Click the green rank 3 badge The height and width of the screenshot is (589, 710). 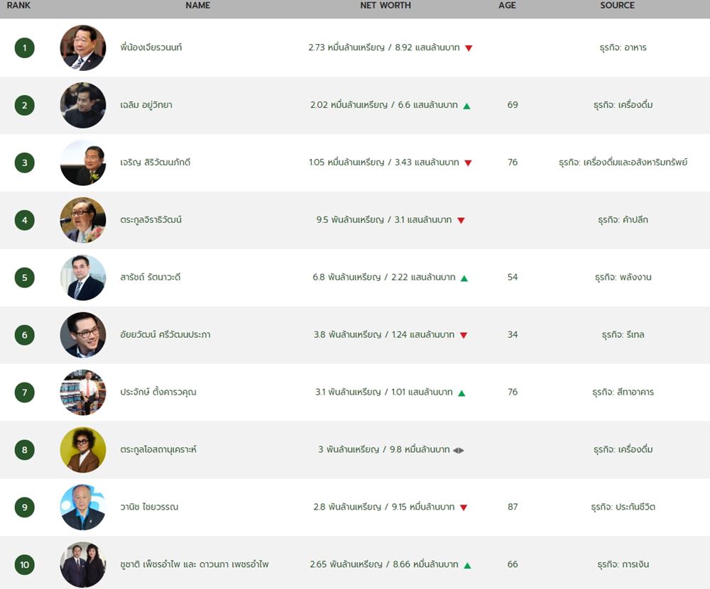[24, 163]
